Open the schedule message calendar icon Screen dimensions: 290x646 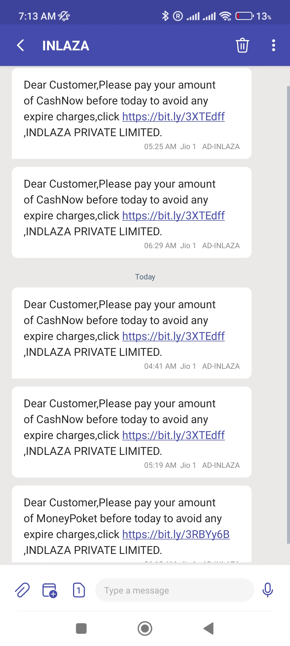click(50, 590)
